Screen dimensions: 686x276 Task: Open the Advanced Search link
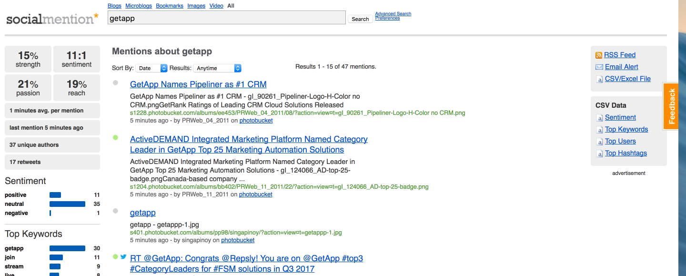tap(393, 14)
